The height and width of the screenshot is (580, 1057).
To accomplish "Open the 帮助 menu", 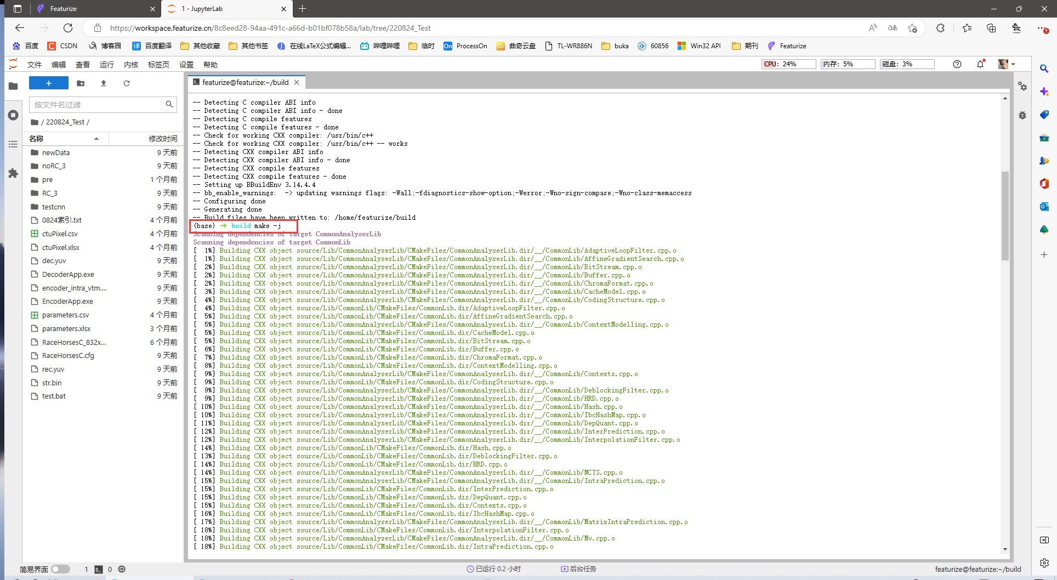I will click(x=211, y=65).
